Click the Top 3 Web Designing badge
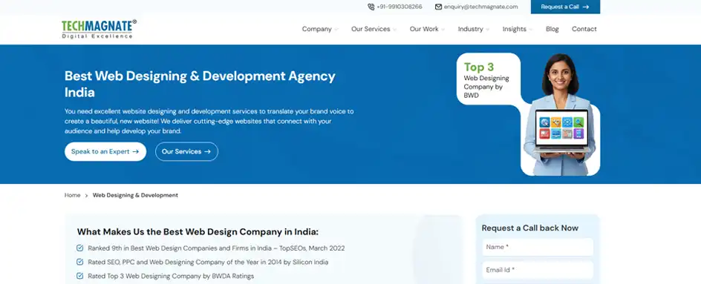The width and height of the screenshot is (701, 284). pyautogui.click(x=488, y=79)
